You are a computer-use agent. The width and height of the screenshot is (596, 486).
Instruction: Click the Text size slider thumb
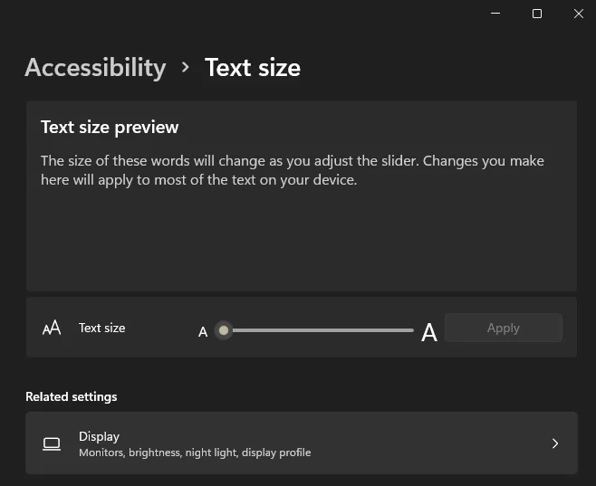224,330
